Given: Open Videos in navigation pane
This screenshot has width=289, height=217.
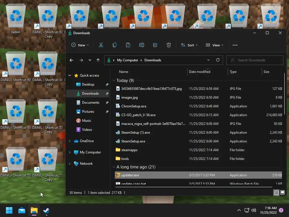Looking at the screenshot, I should click(87, 130).
